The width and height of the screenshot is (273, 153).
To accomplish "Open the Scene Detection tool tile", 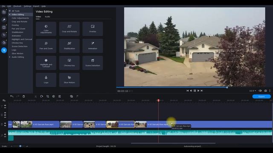I will pyautogui.click(x=93, y=63).
